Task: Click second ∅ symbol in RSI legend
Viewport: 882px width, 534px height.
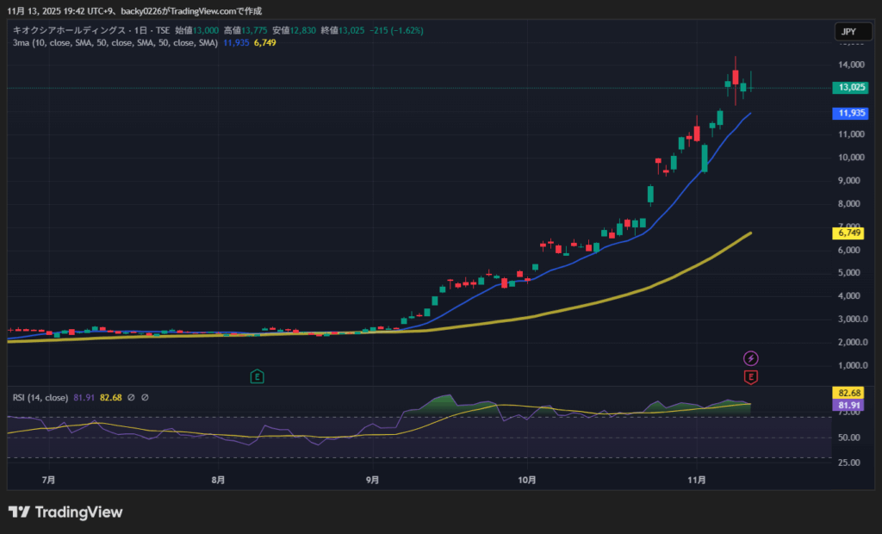Action: point(145,397)
